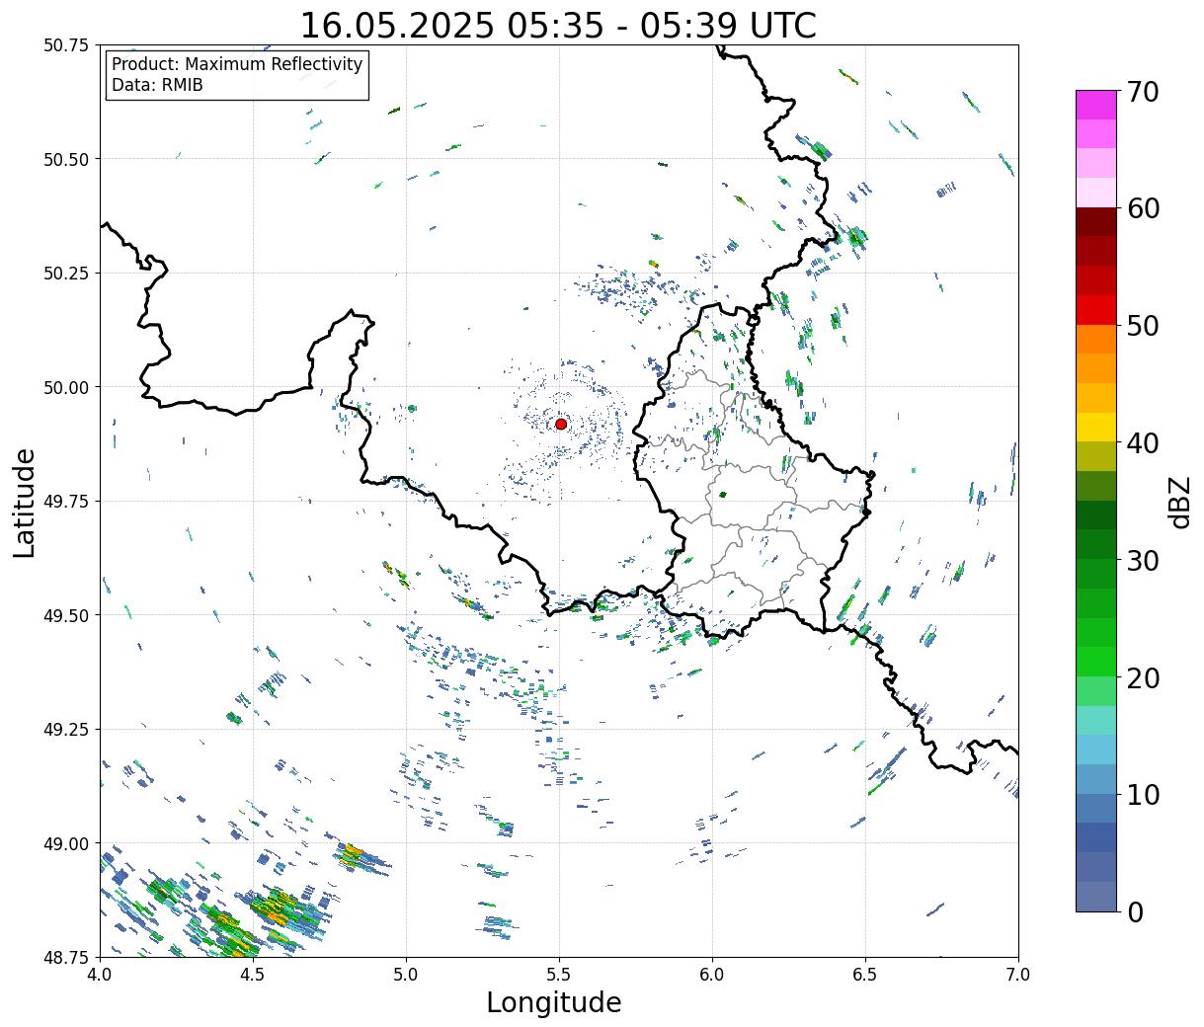Click the colorbar tick label 60
Image resolution: width=1204 pixels, height=1027 pixels.
1143,208
